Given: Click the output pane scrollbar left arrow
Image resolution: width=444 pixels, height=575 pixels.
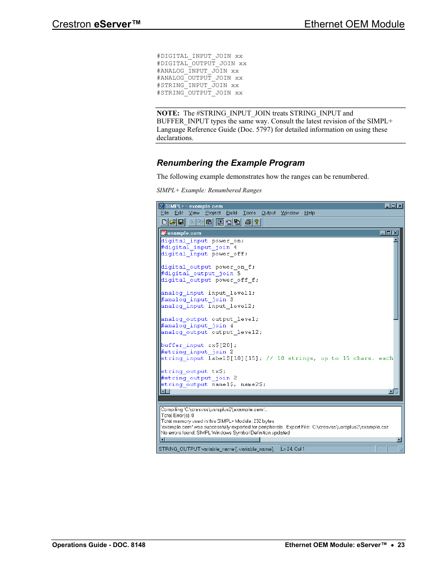Looking at the screenshot, I should click(x=163, y=440).
